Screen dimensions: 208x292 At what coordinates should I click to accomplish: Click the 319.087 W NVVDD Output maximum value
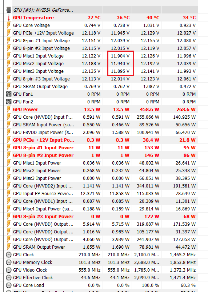coord(148,224)
